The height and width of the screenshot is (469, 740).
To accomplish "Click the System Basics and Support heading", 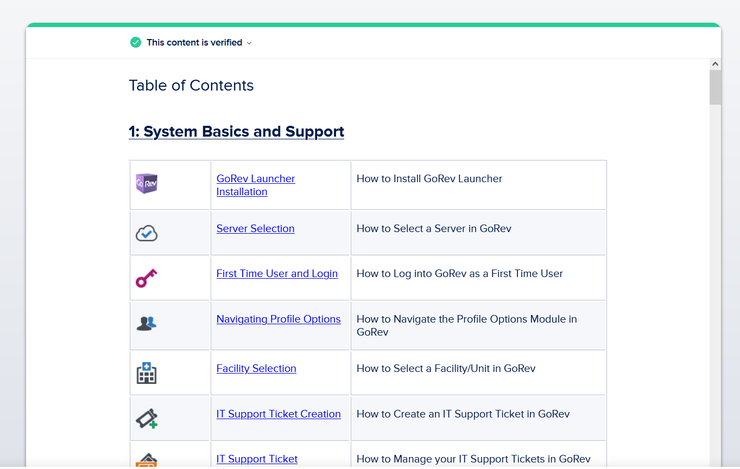I will 236,132.
